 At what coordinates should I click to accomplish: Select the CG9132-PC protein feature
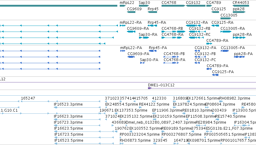pos(197,63)
